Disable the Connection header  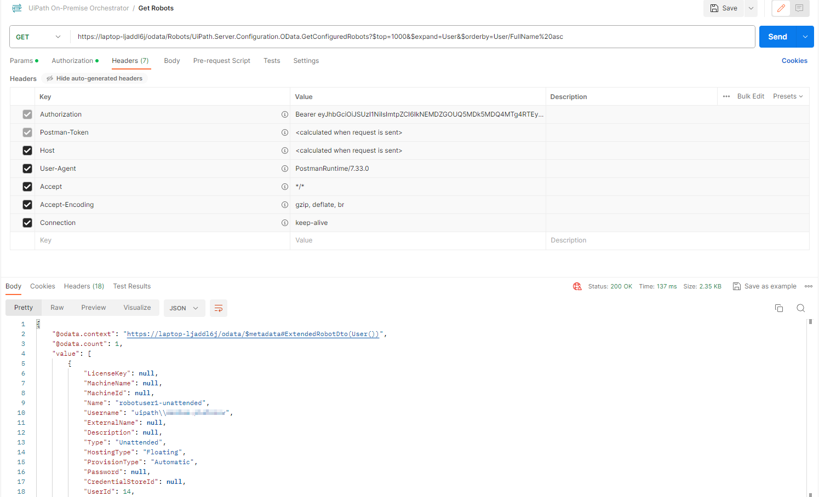click(x=27, y=223)
